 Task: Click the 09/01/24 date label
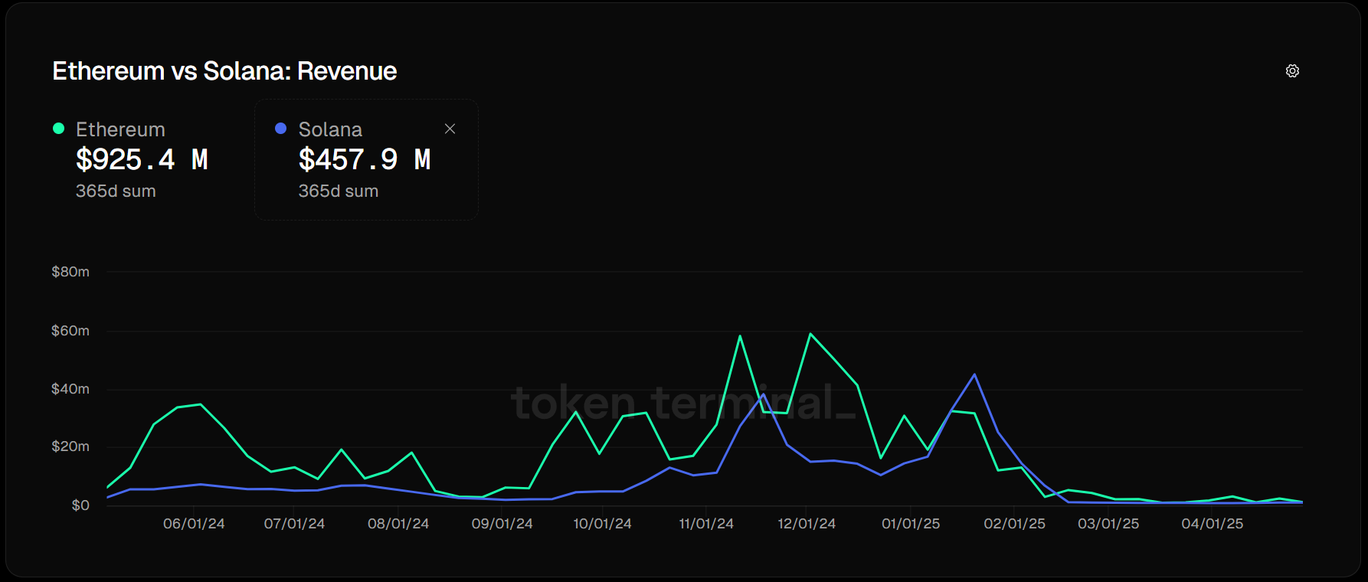coord(502,524)
